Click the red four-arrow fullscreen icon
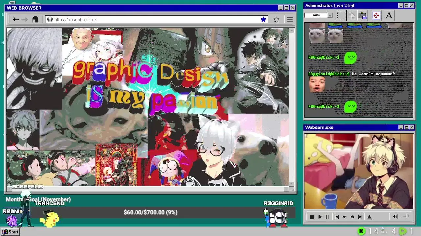The image size is (421, 236). (x=376, y=15)
